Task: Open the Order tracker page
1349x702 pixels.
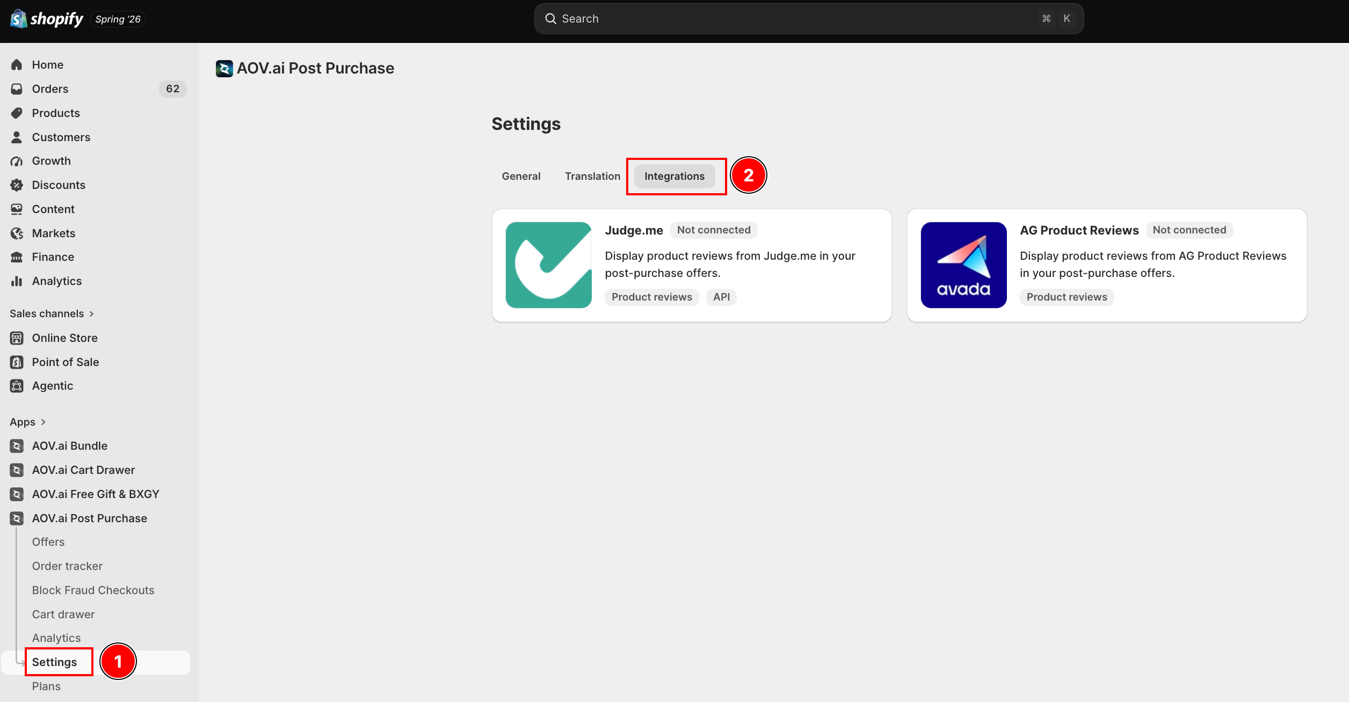Action: tap(67, 566)
